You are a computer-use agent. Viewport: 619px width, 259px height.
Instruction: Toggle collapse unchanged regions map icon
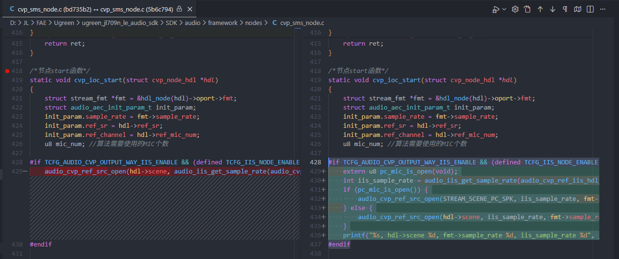coord(577,9)
